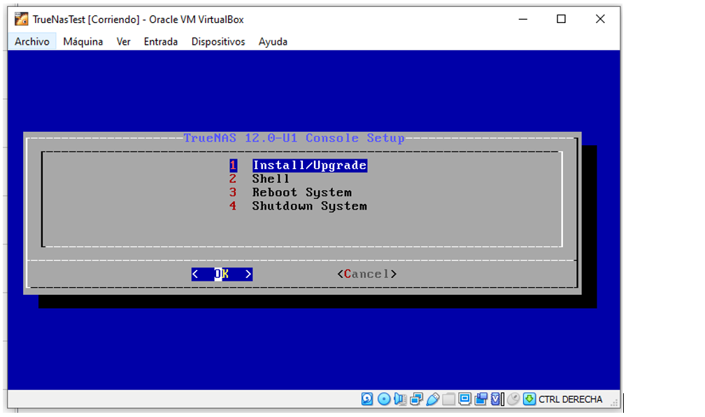Minimize the VirtualBox window
Viewport: 705px width, 417px height.
coord(523,20)
